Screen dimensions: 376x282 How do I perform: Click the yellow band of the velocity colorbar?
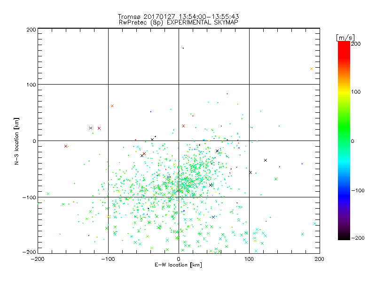coord(344,92)
